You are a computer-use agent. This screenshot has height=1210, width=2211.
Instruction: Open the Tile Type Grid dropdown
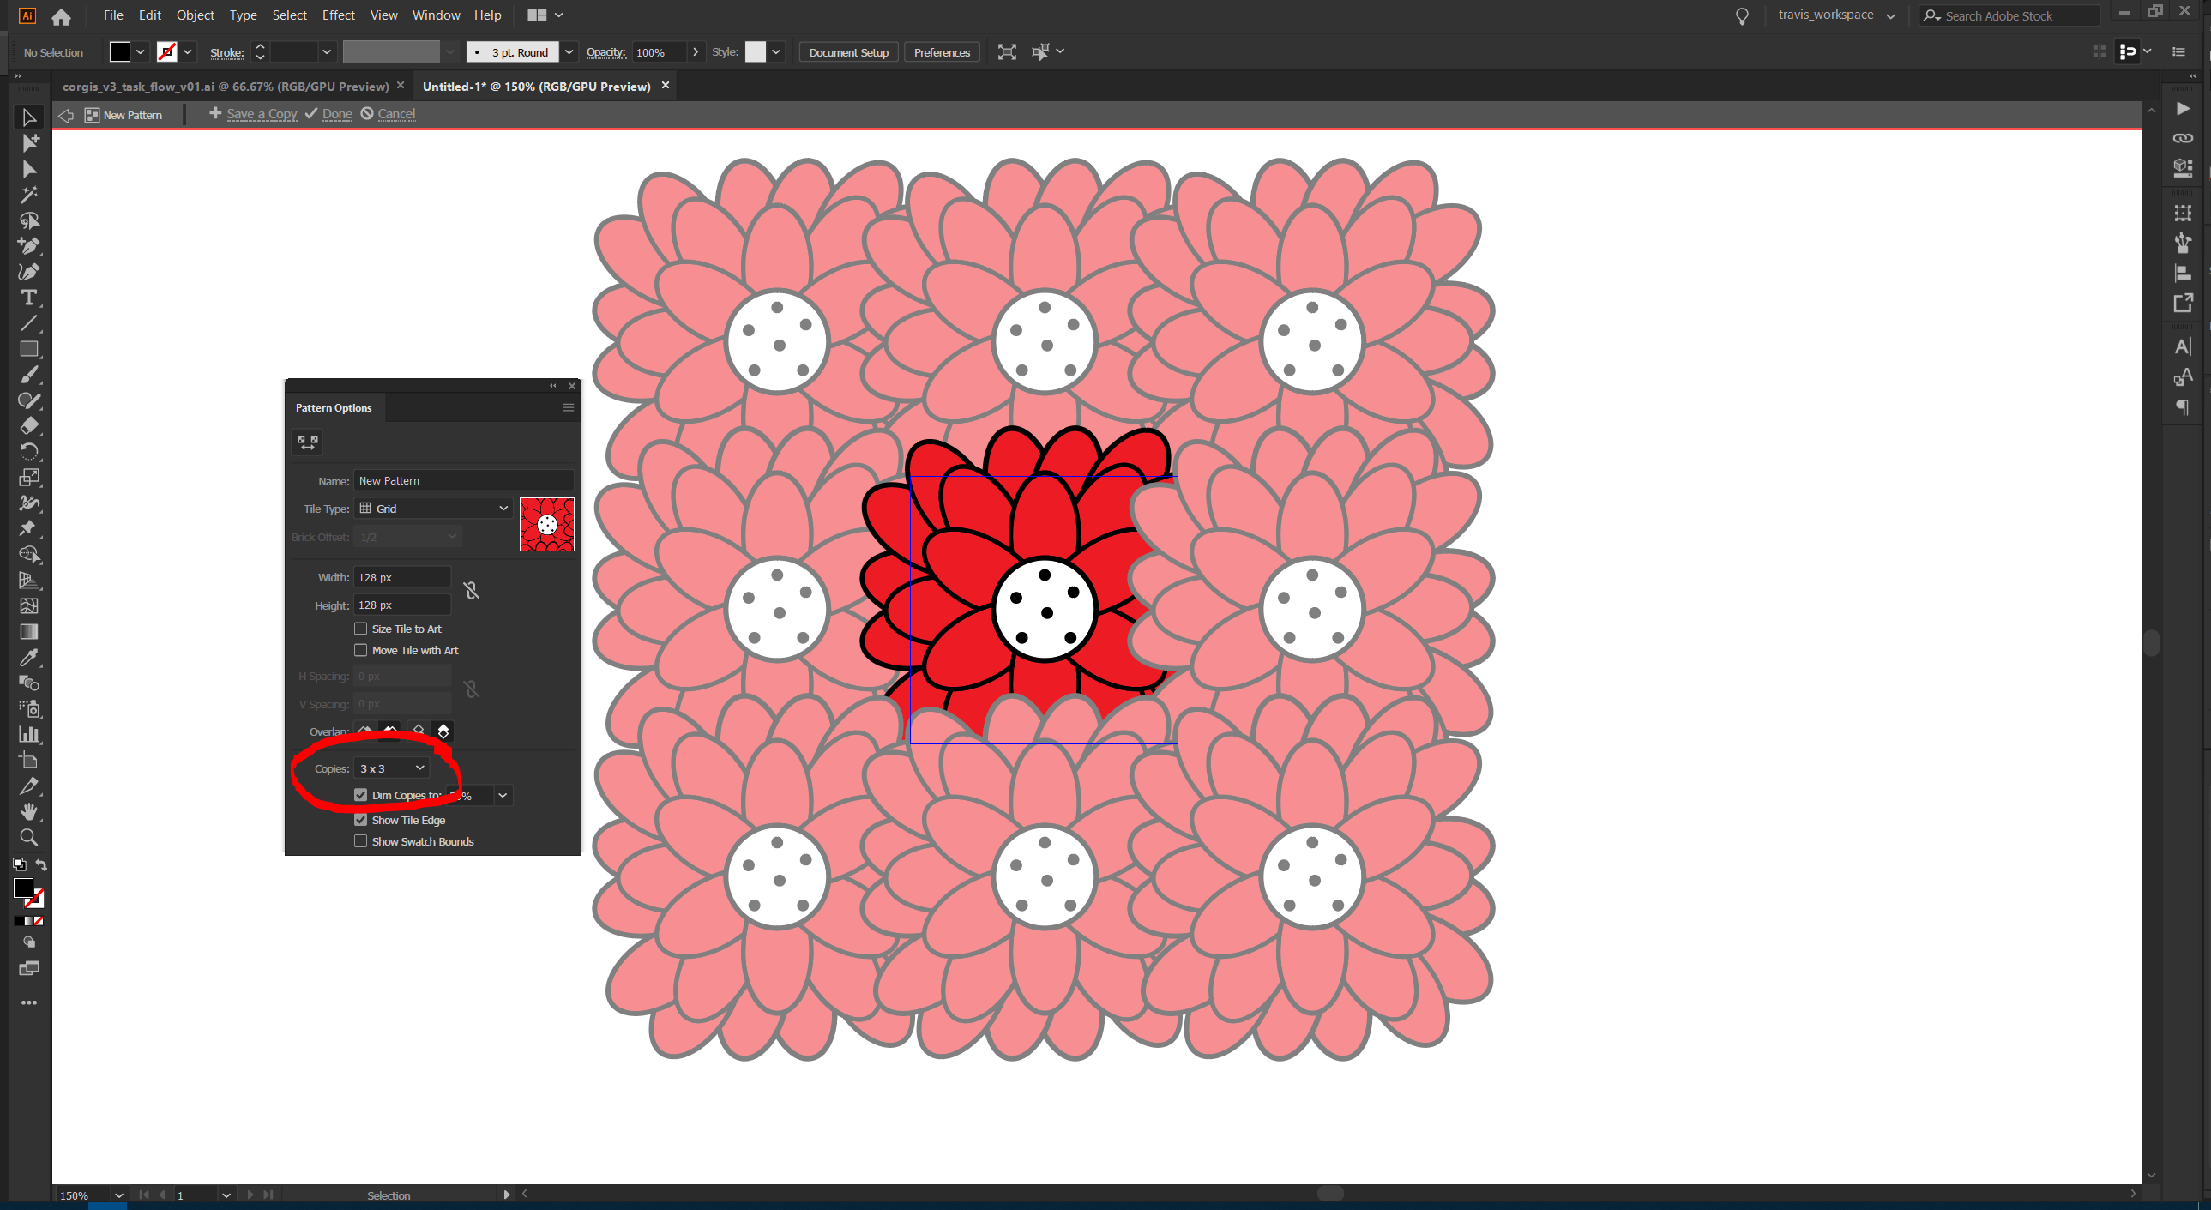433,508
